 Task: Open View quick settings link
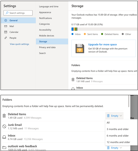point(19,44)
